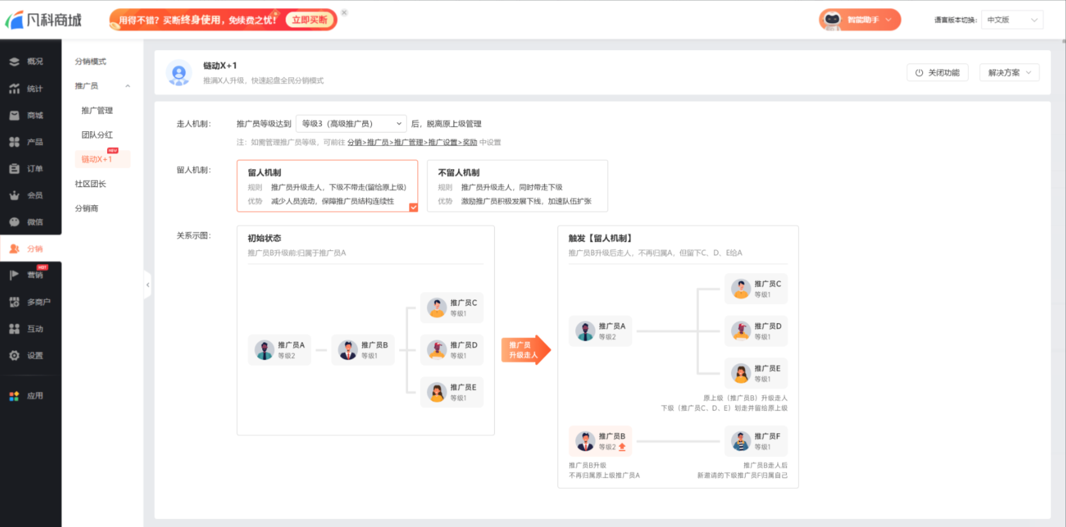The image size is (1066, 527).
Task: Select the 产品 products grid icon
Action: (14, 142)
